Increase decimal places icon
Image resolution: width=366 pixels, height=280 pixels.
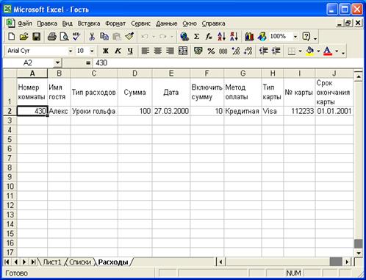(236, 51)
